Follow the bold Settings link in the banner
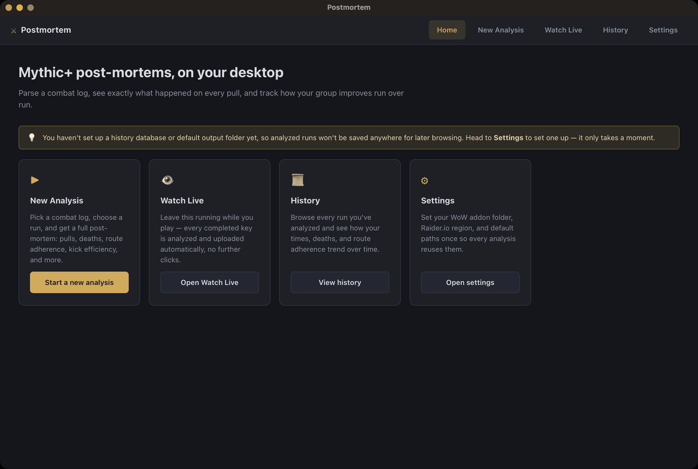This screenshot has height=469, width=698. (x=508, y=138)
